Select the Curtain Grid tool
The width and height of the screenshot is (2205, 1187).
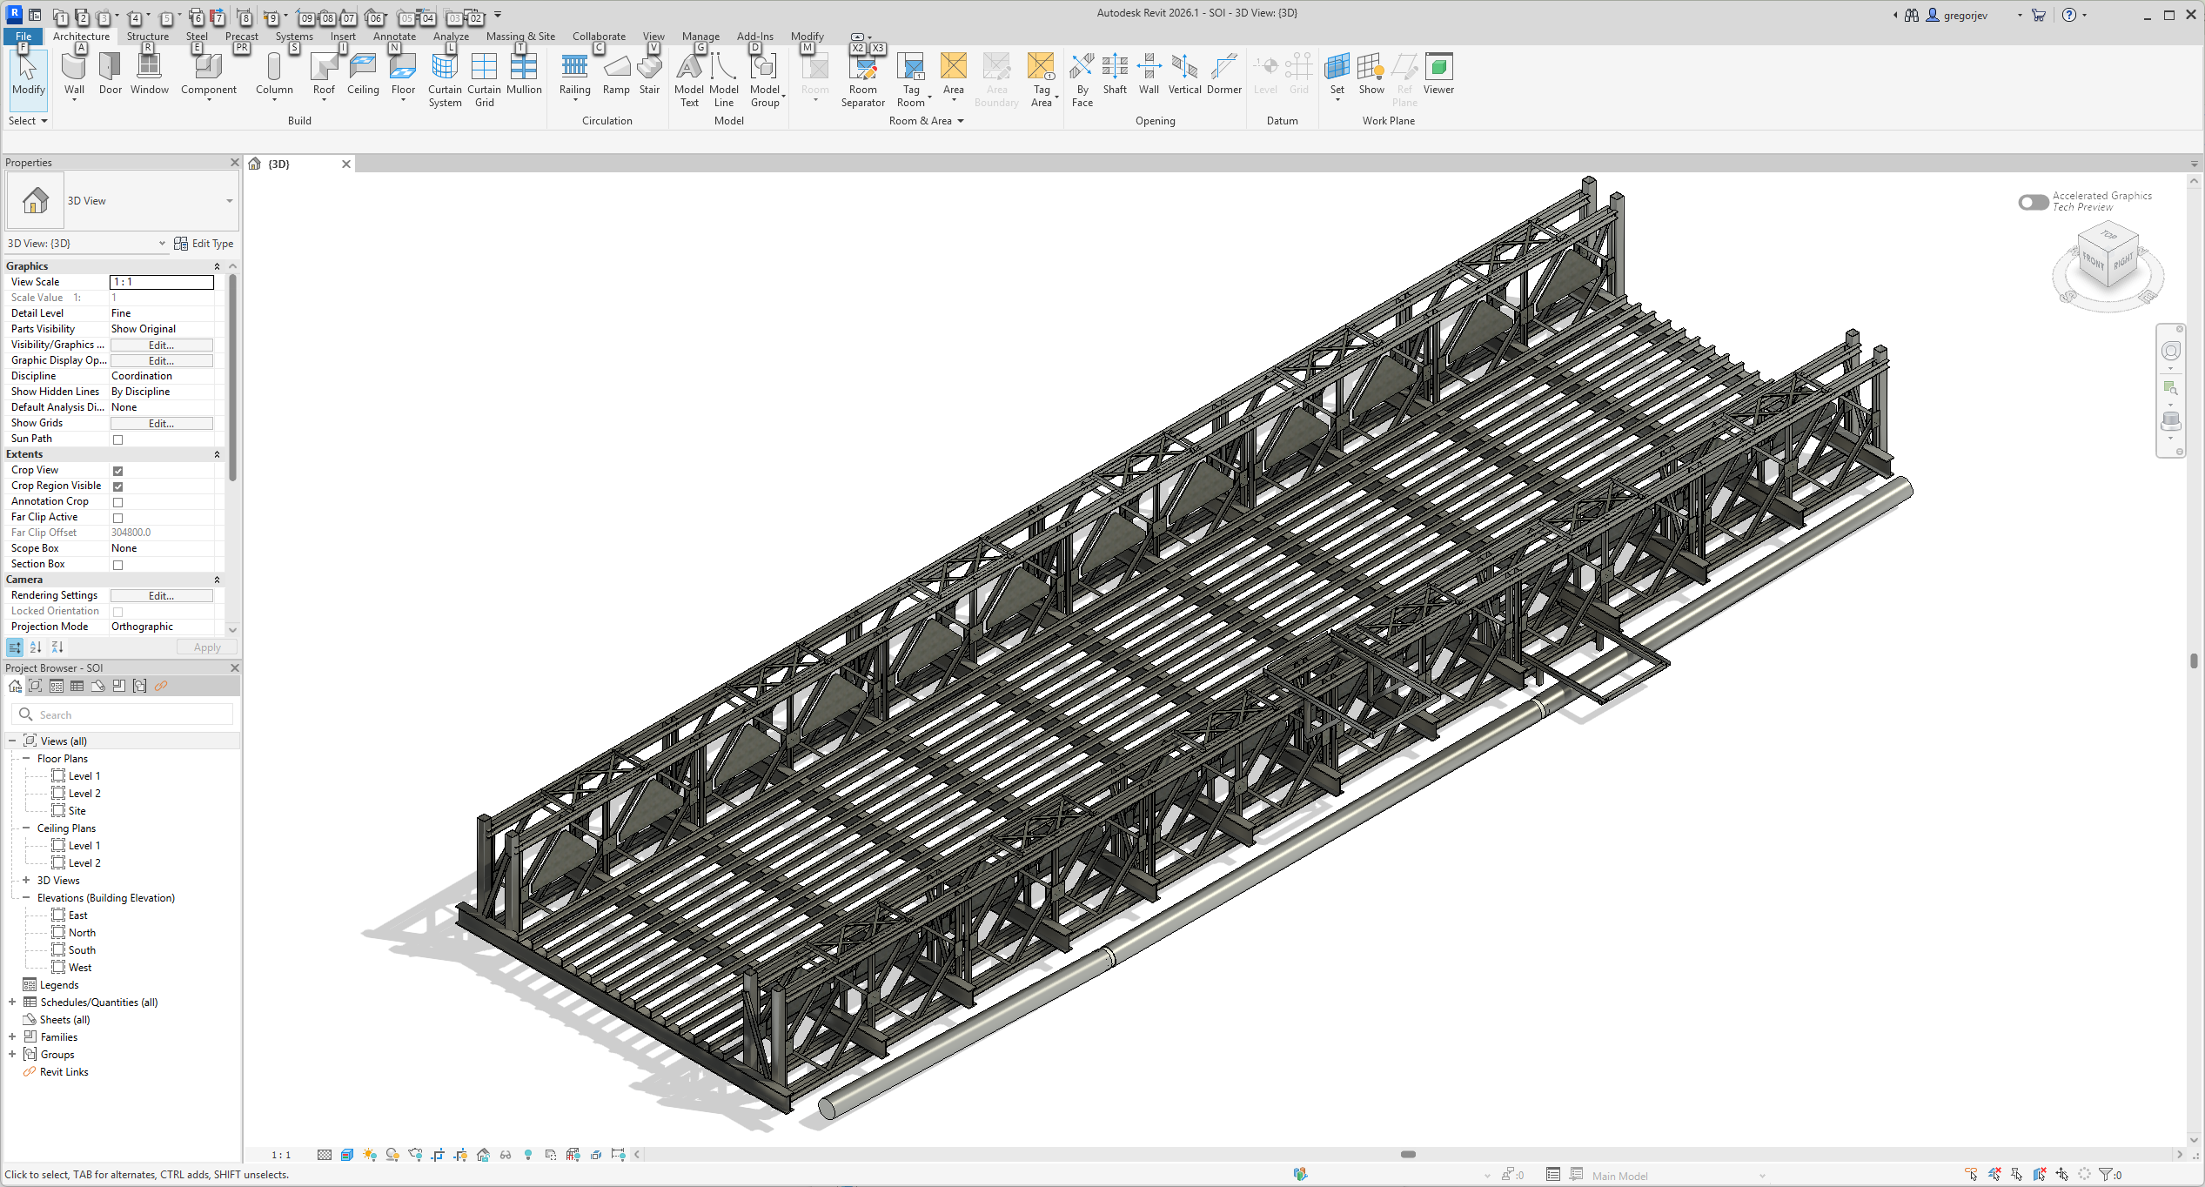(x=484, y=79)
